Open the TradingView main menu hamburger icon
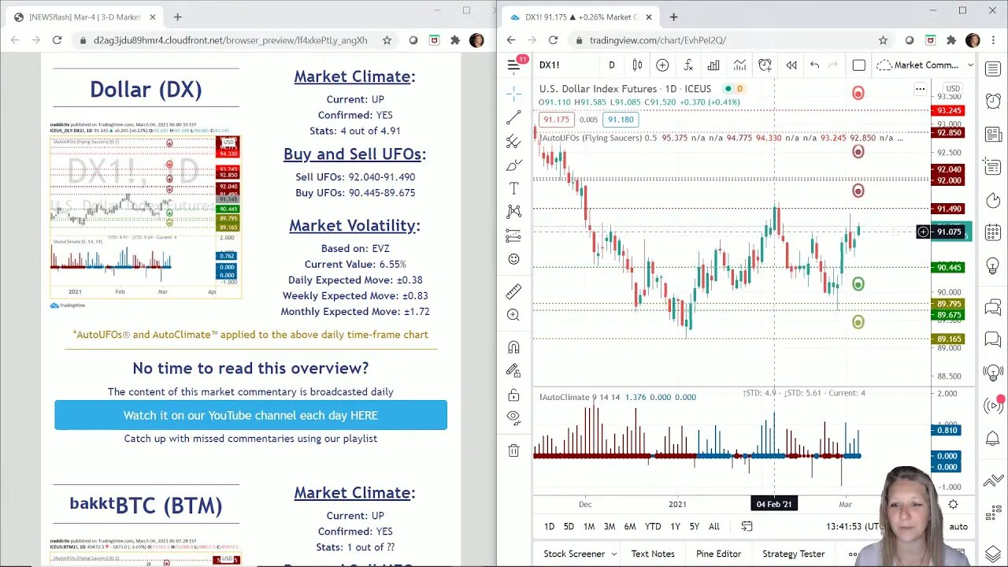The image size is (1008, 567). click(x=513, y=65)
